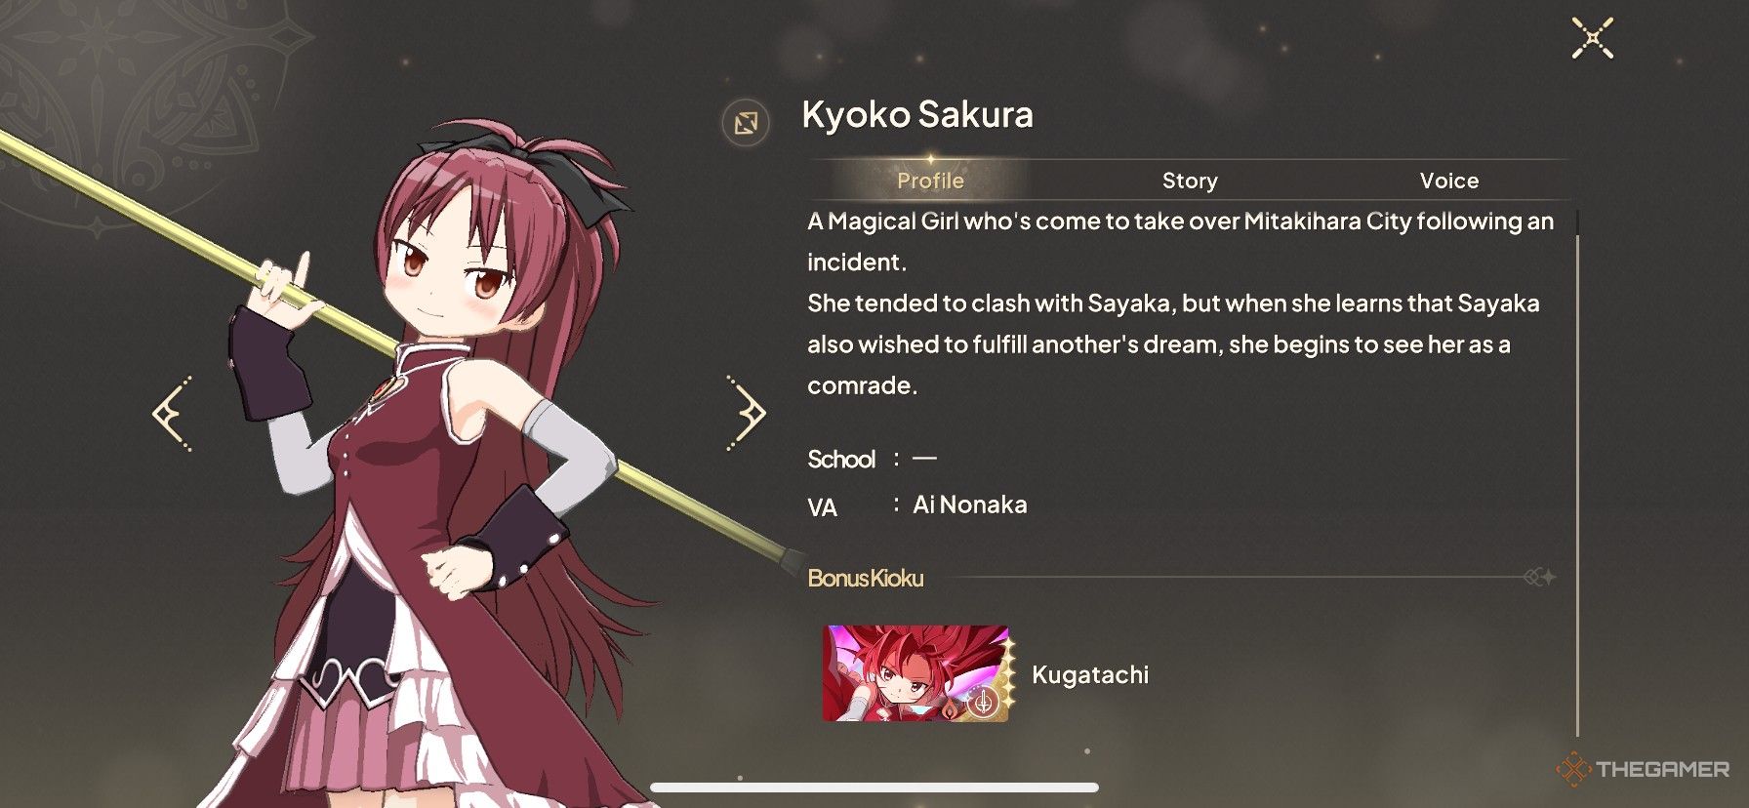Click the Kyoko Sakura character name
Screen dimensions: 1749x808
pos(917,114)
